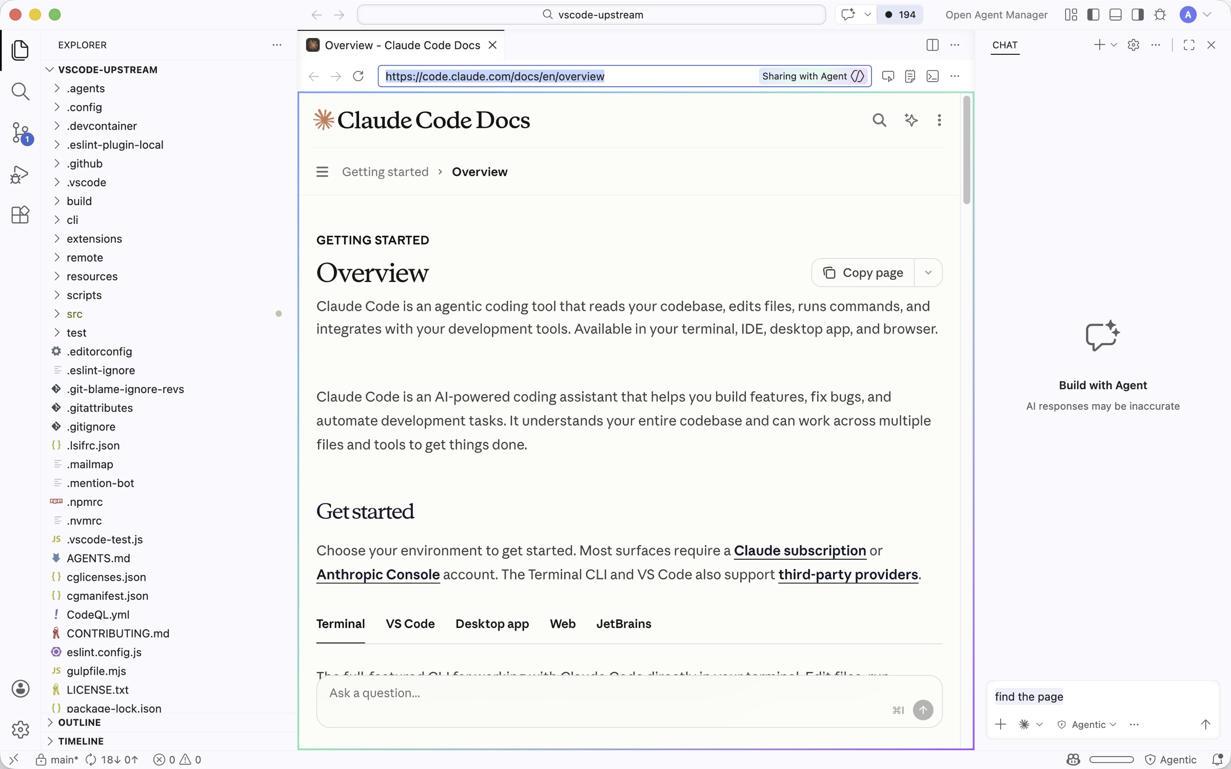Toggle the primary side bar
Screen dimensions: 1231x769
(x=1093, y=14)
